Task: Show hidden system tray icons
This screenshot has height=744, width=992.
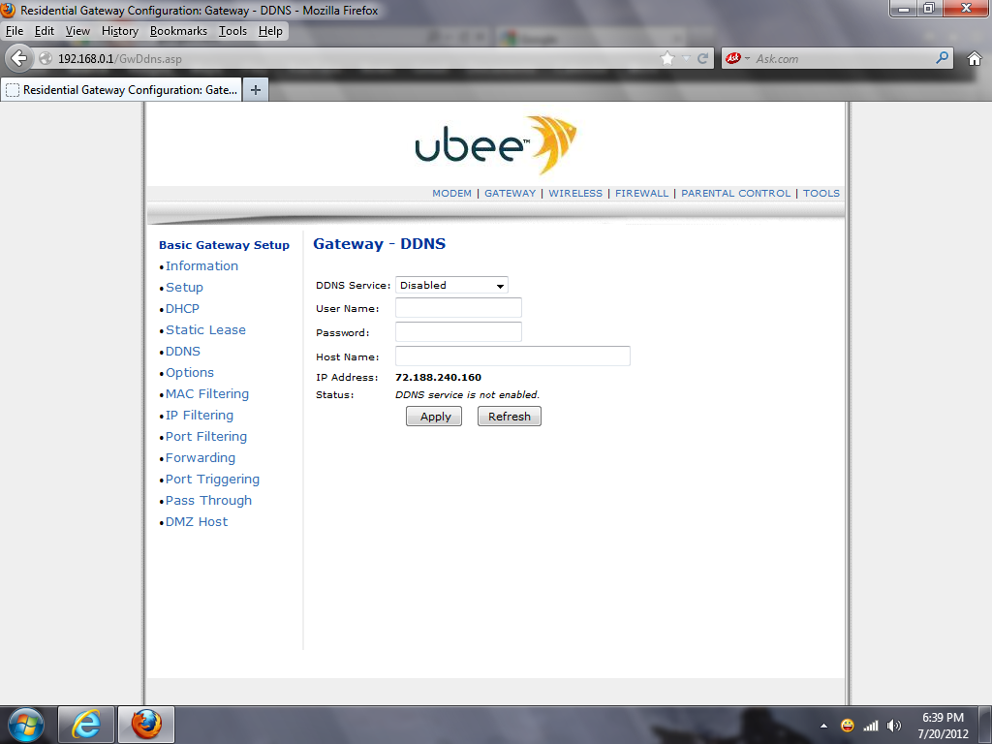Action: [x=823, y=726]
